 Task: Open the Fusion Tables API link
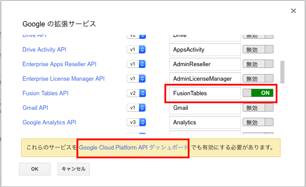click(x=45, y=93)
